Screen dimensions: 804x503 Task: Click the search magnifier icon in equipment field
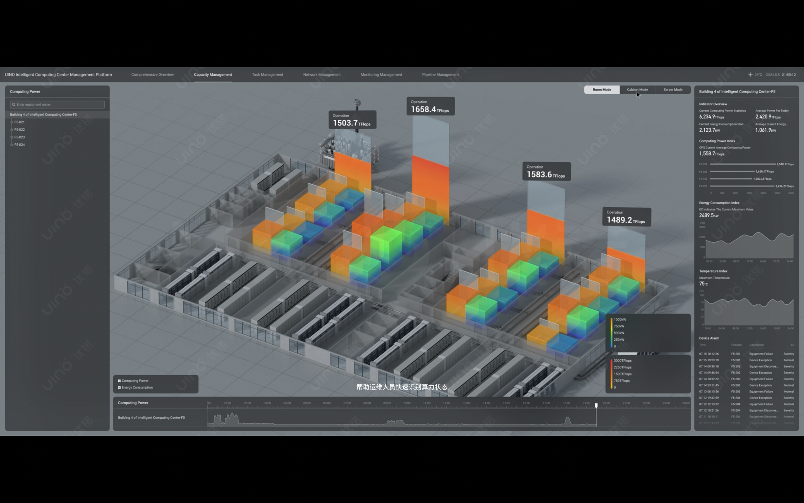pos(14,105)
